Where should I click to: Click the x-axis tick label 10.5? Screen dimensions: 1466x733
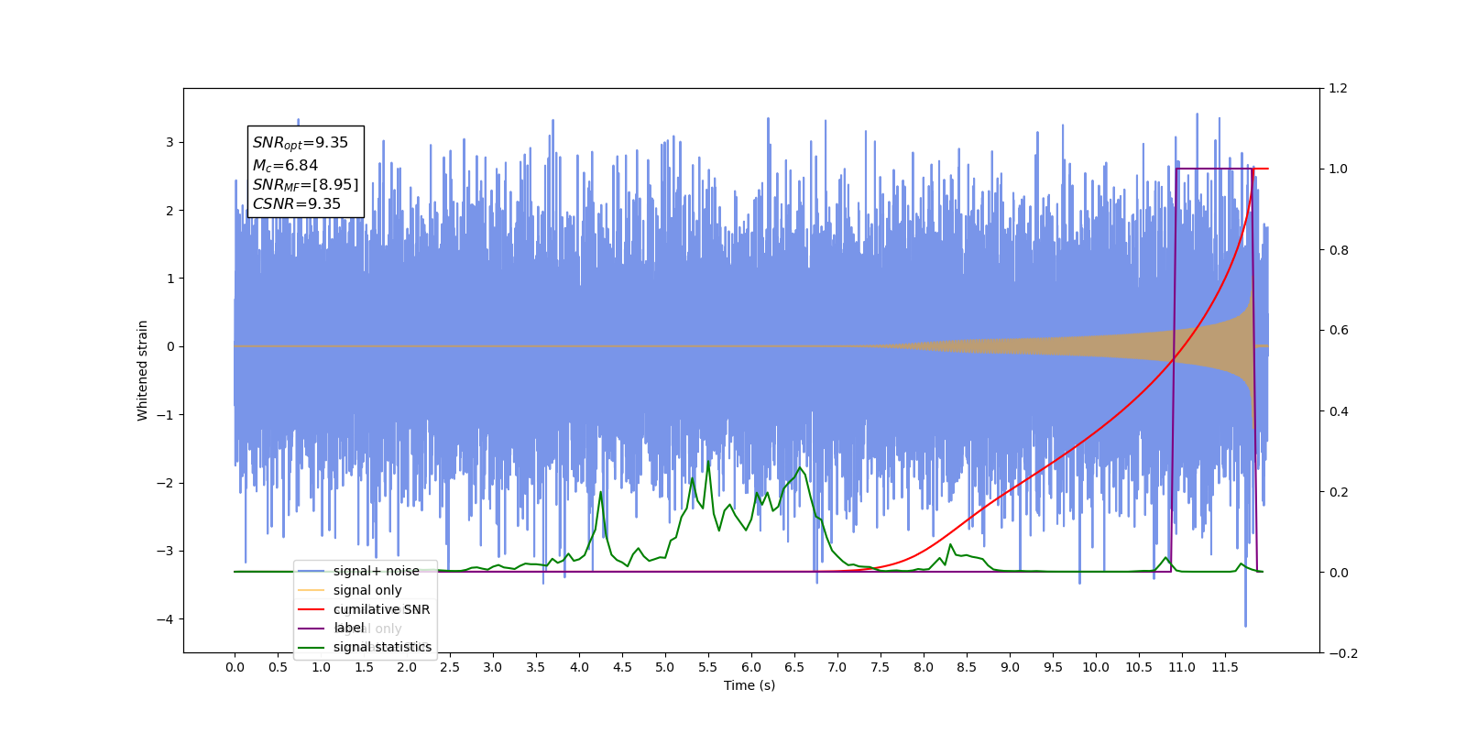point(1139,667)
